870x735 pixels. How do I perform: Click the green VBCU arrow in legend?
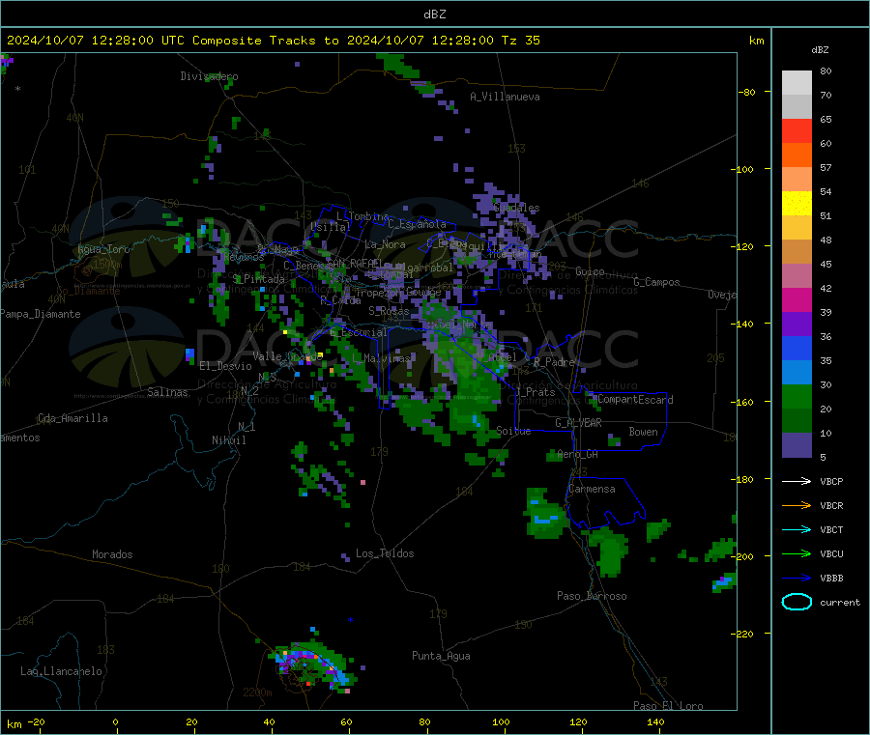point(797,553)
